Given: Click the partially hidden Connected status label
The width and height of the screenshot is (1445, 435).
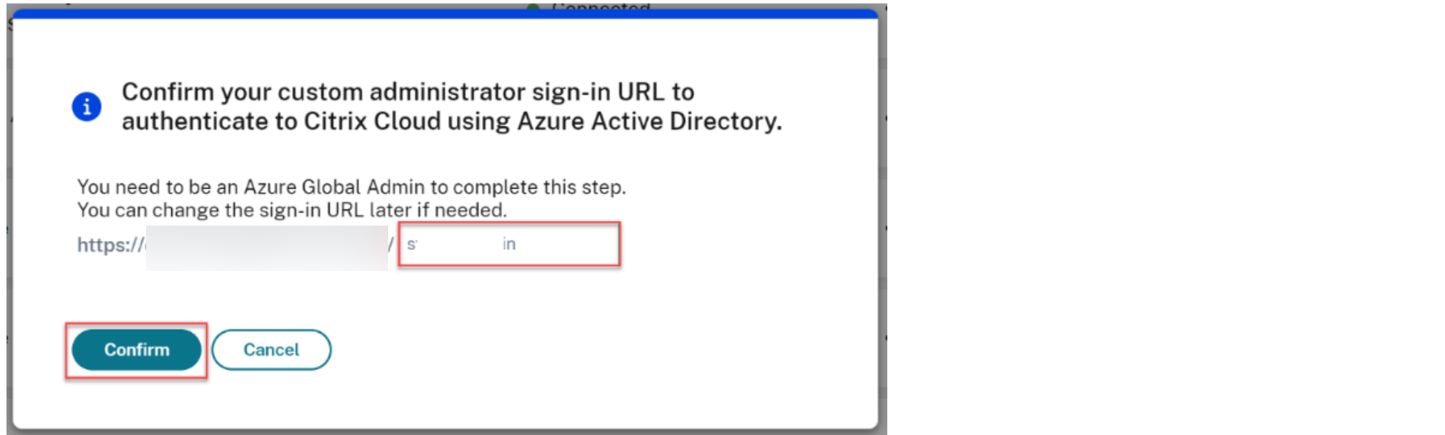Looking at the screenshot, I should tap(601, 7).
